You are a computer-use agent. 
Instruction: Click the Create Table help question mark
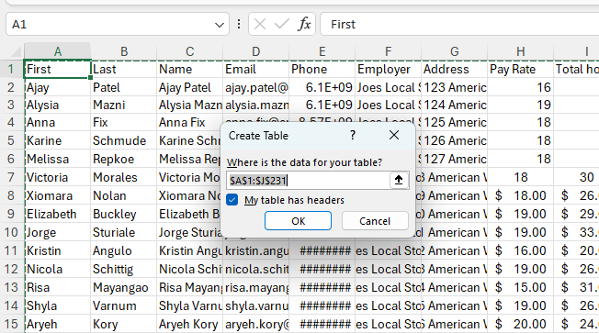(353, 135)
